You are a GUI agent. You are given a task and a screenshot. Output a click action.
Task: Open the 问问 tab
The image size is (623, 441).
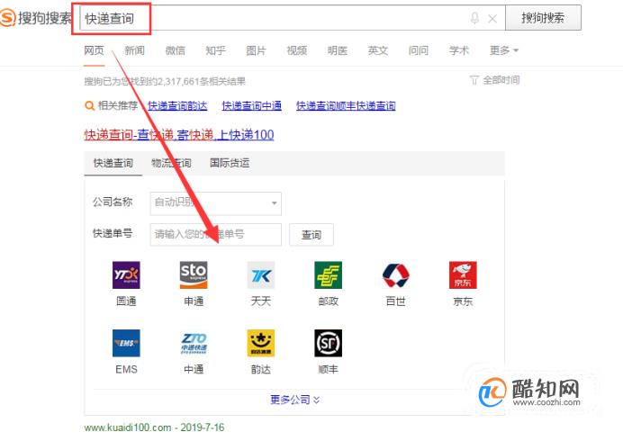coord(419,50)
